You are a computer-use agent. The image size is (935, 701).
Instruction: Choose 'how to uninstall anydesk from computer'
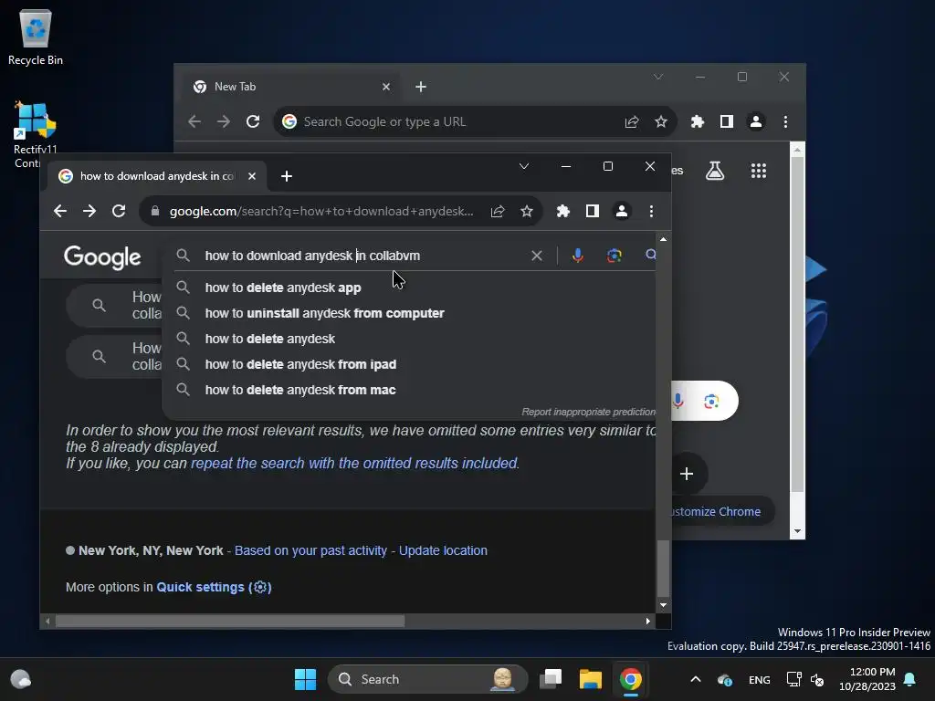409,313
